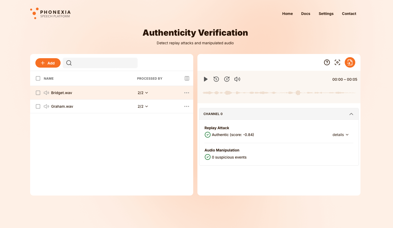Skip forward 5 seconds in playback
Viewport: 393px width, 228px height.
point(227,79)
